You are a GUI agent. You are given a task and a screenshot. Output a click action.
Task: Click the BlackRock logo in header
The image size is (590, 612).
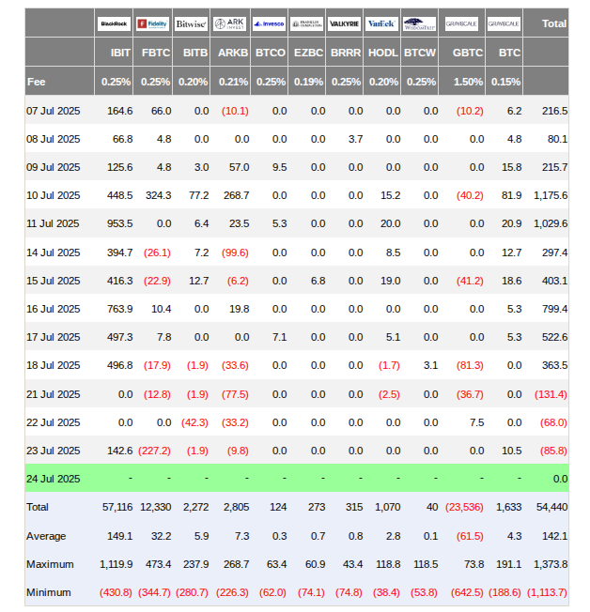tap(115, 23)
